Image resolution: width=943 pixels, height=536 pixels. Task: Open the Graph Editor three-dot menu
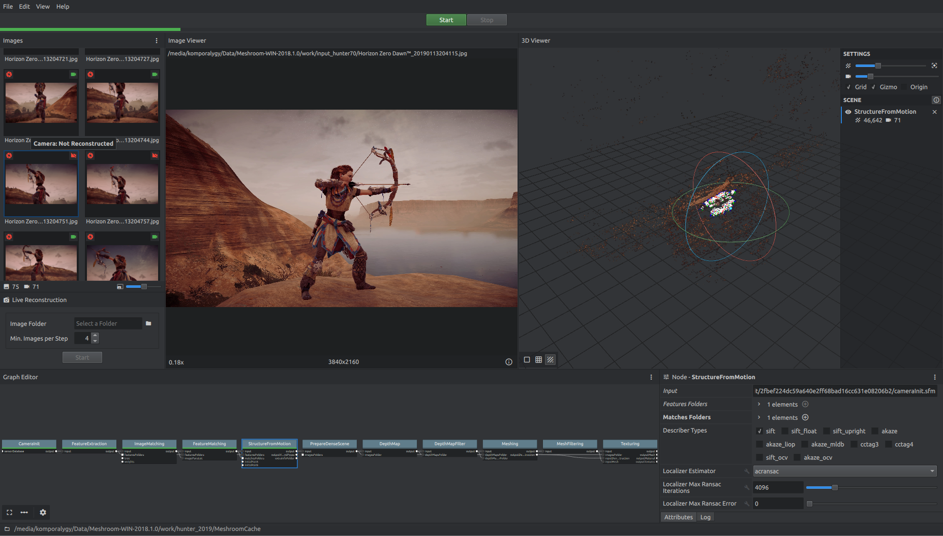click(x=651, y=377)
